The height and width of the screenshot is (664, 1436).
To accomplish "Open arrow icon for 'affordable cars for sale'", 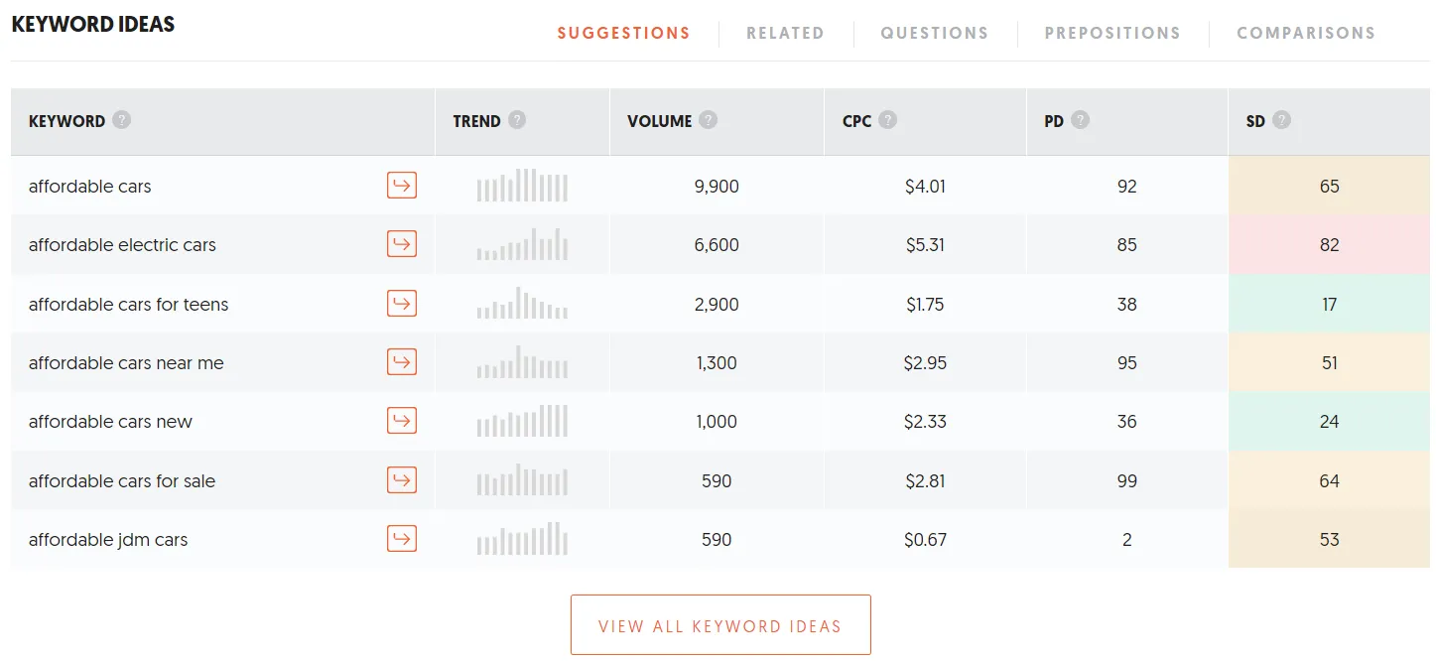I will click(x=401, y=480).
